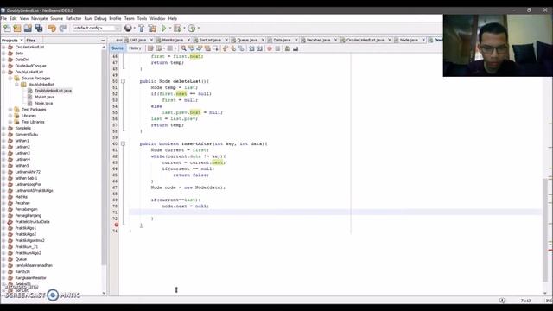Open dropdown arrow next to Run icon
This screenshot has width=553, height=311.
tap(170, 29)
